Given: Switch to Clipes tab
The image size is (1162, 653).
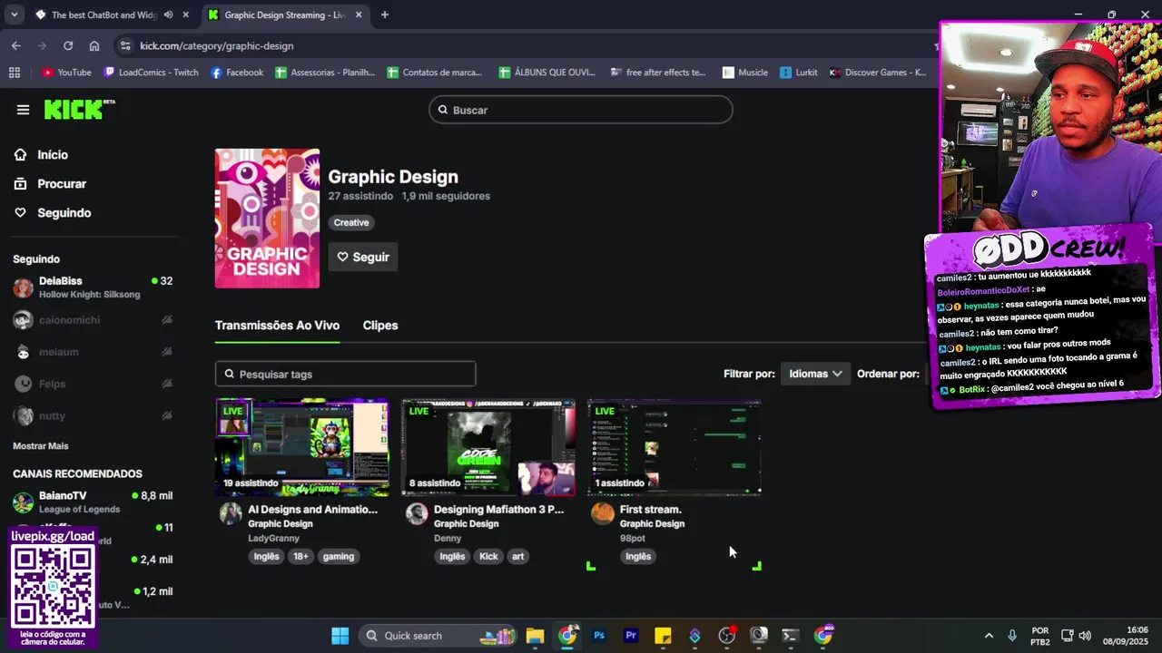Looking at the screenshot, I should (x=380, y=326).
